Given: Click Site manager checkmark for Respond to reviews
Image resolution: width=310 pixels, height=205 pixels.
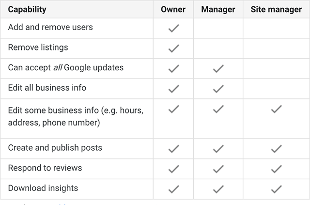Looking at the screenshot, I should click(x=276, y=169).
